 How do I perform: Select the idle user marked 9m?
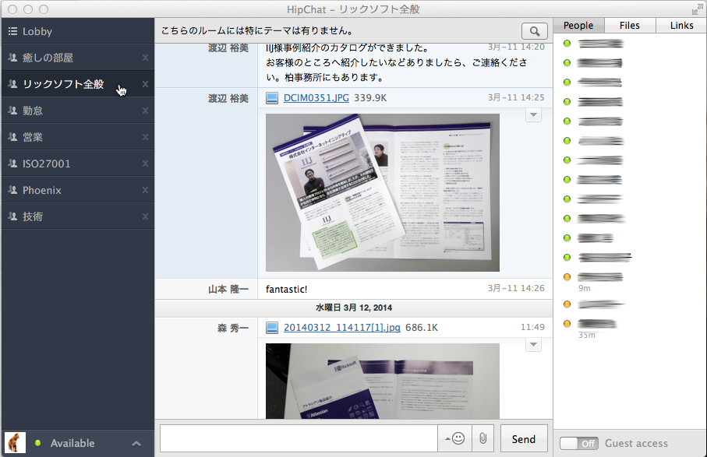pyautogui.click(x=600, y=277)
